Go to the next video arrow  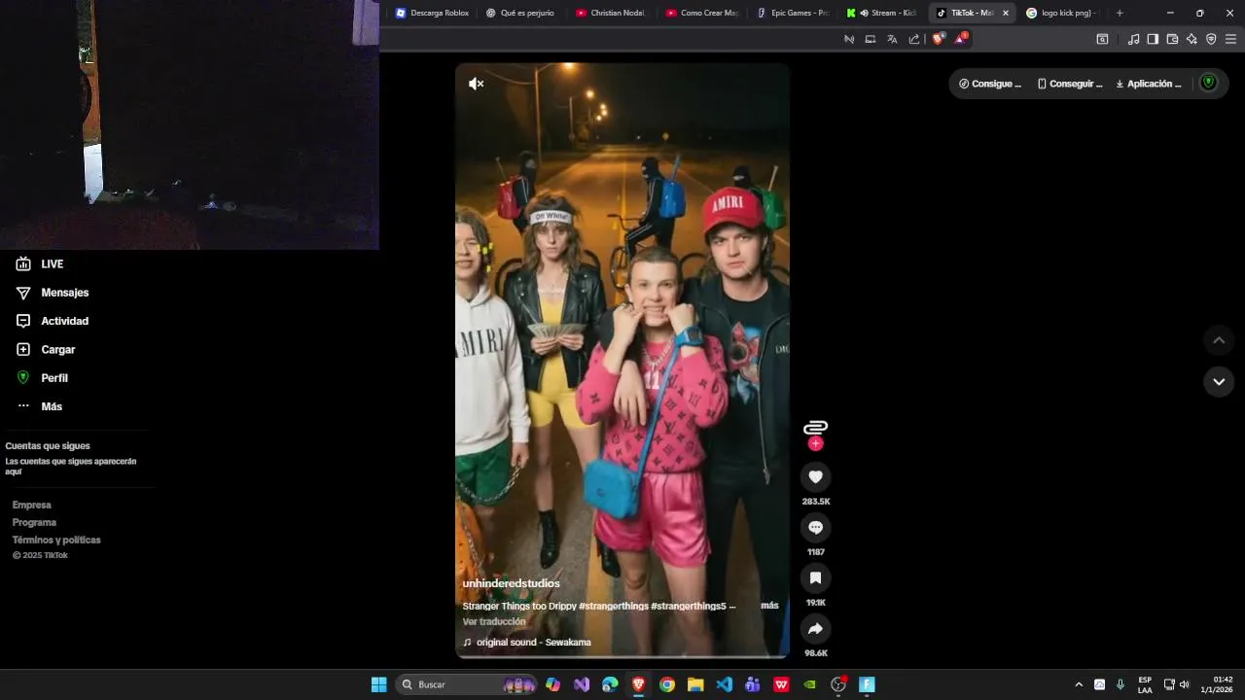(1219, 381)
